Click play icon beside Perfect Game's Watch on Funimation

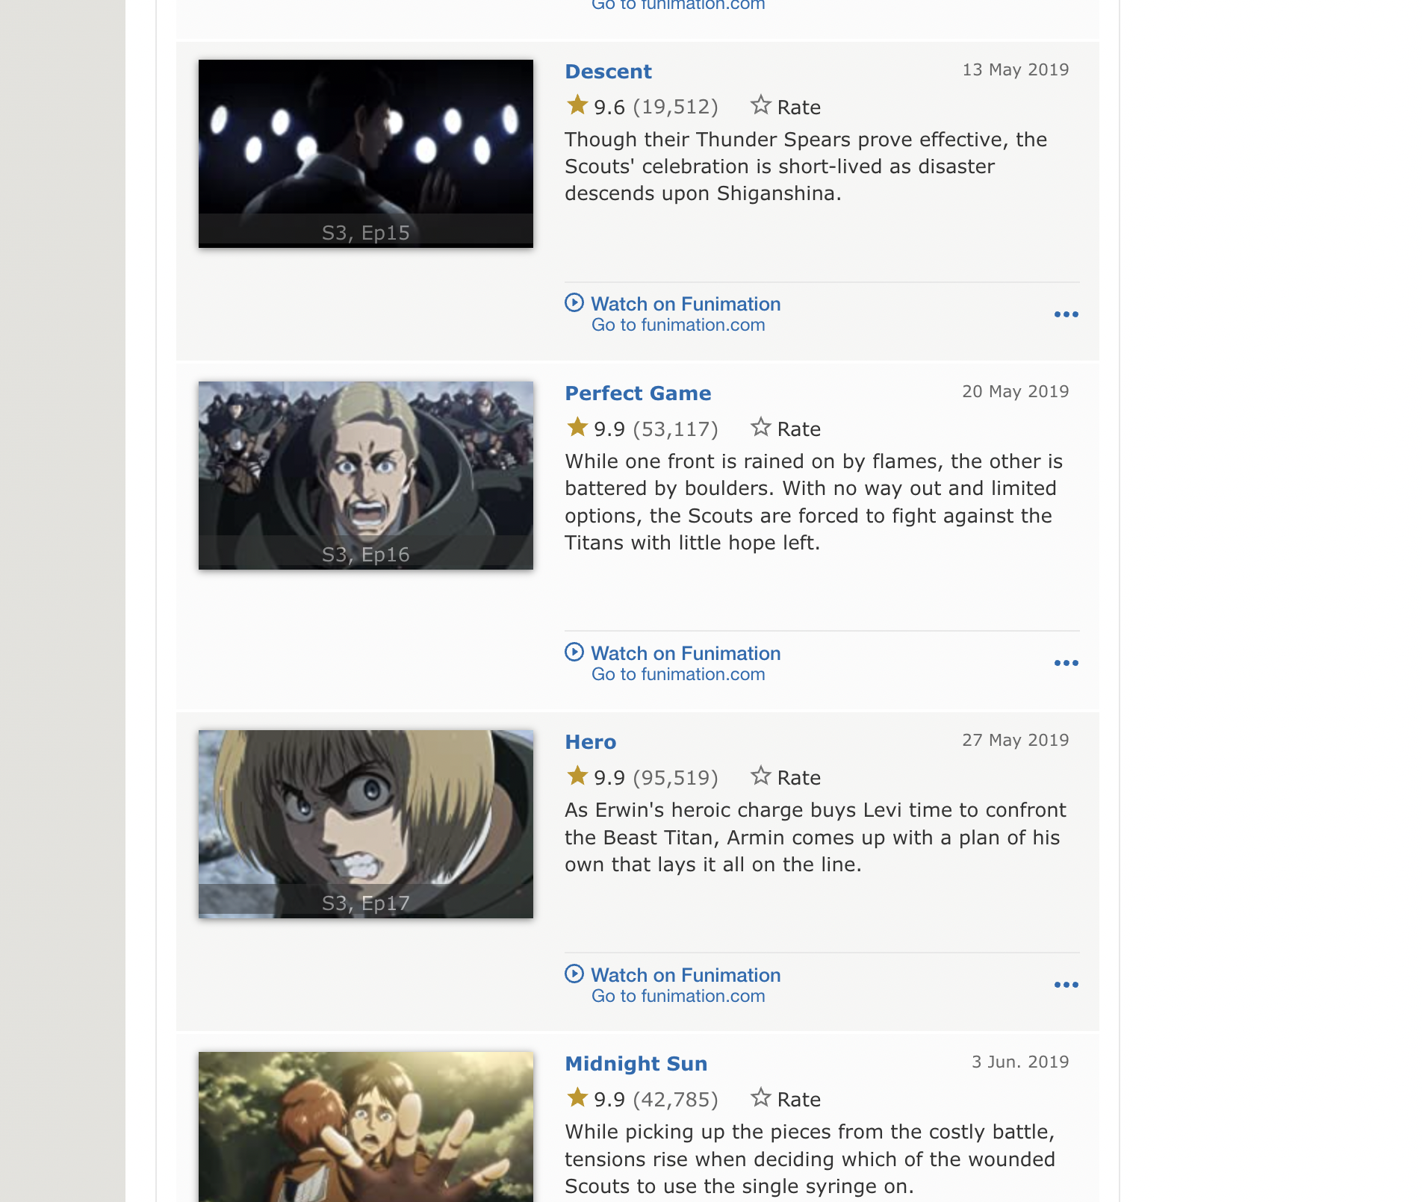click(x=574, y=652)
